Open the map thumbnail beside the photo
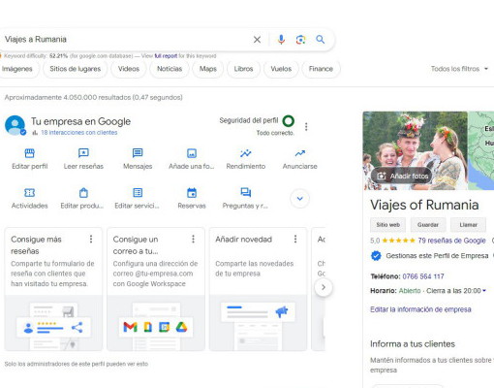Viewport: 494px width, 388px height. [481, 150]
